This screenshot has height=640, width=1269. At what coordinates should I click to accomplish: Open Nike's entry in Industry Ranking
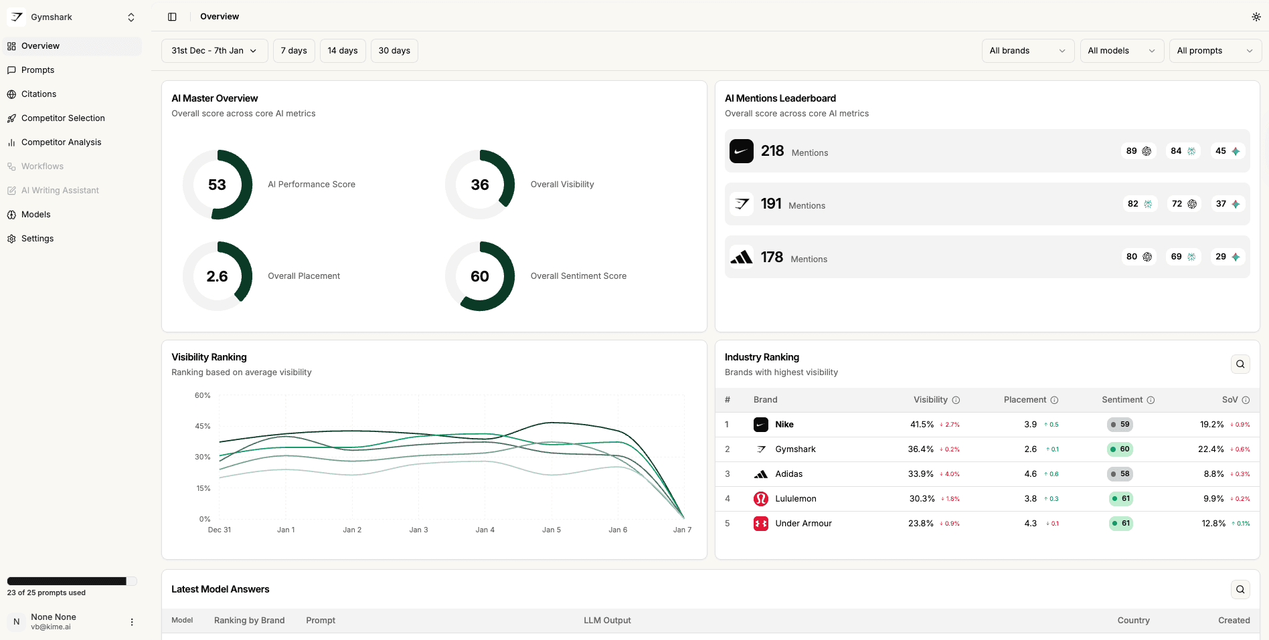tap(784, 424)
